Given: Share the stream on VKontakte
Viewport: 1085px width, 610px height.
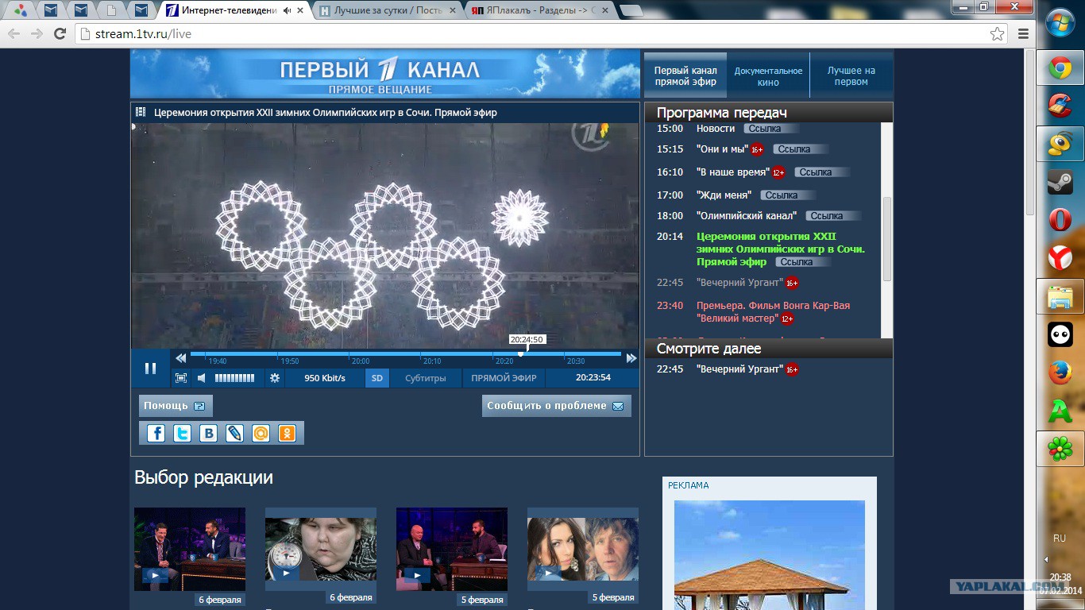Looking at the screenshot, I should tap(209, 433).
